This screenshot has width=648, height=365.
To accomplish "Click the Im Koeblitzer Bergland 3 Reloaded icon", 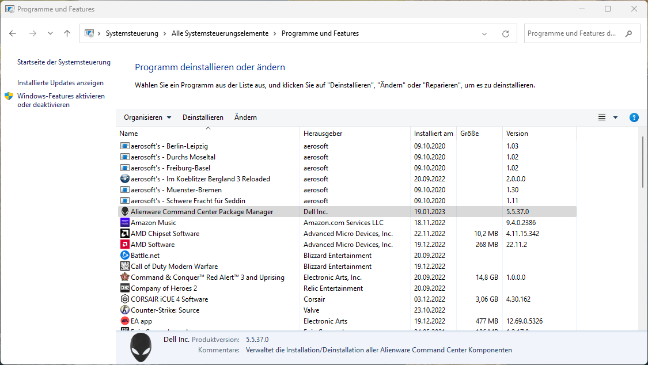I will 124,179.
